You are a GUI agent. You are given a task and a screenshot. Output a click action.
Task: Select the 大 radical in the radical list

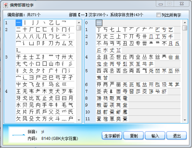click(71, 57)
